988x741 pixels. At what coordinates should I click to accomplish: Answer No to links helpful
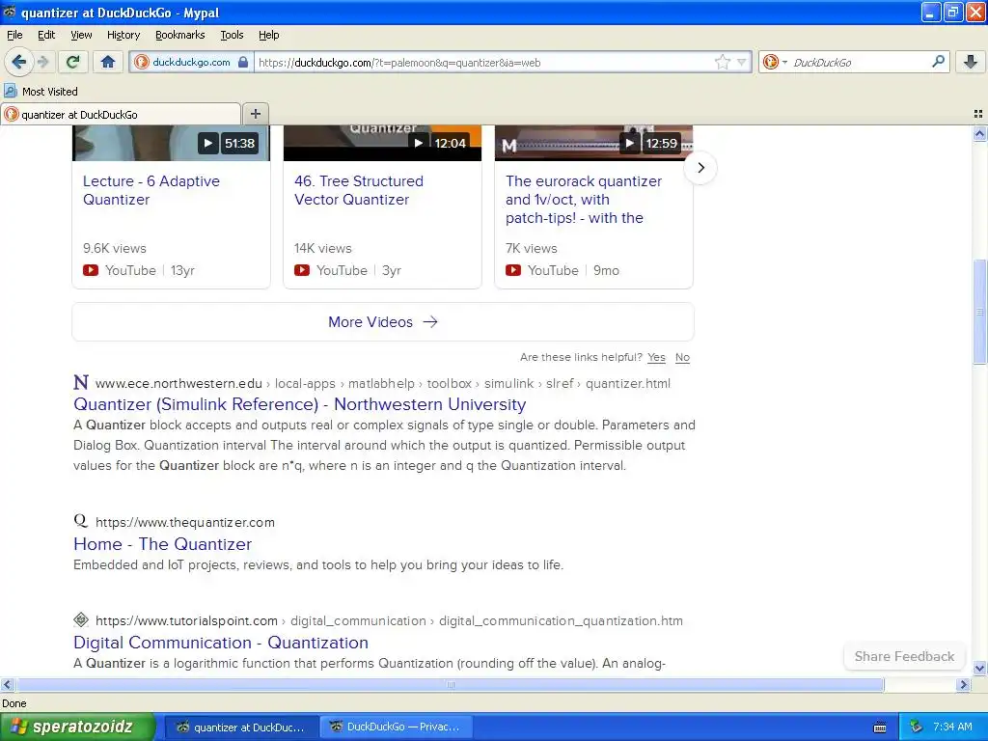point(682,357)
